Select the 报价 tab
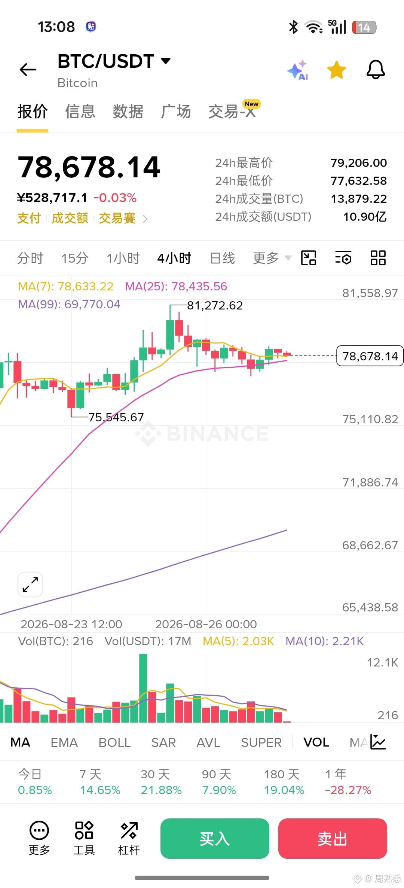 pos(33,112)
